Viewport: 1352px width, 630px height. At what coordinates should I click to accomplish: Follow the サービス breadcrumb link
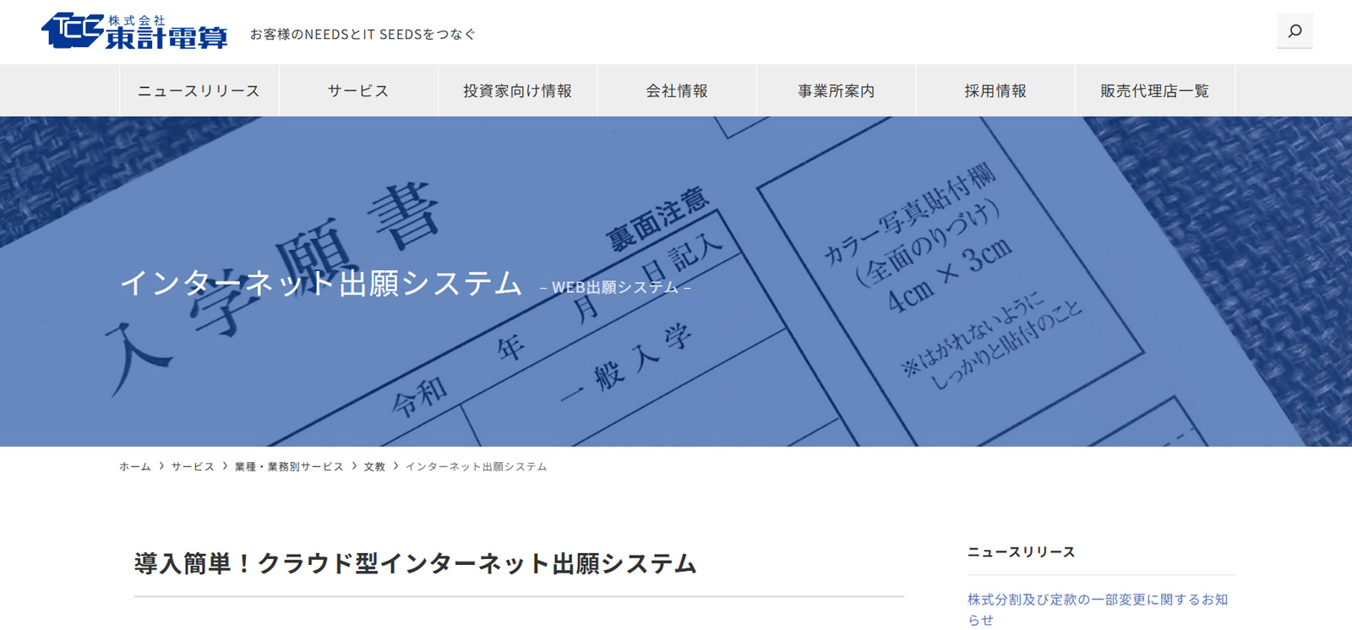pyautogui.click(x=193, y=466)
